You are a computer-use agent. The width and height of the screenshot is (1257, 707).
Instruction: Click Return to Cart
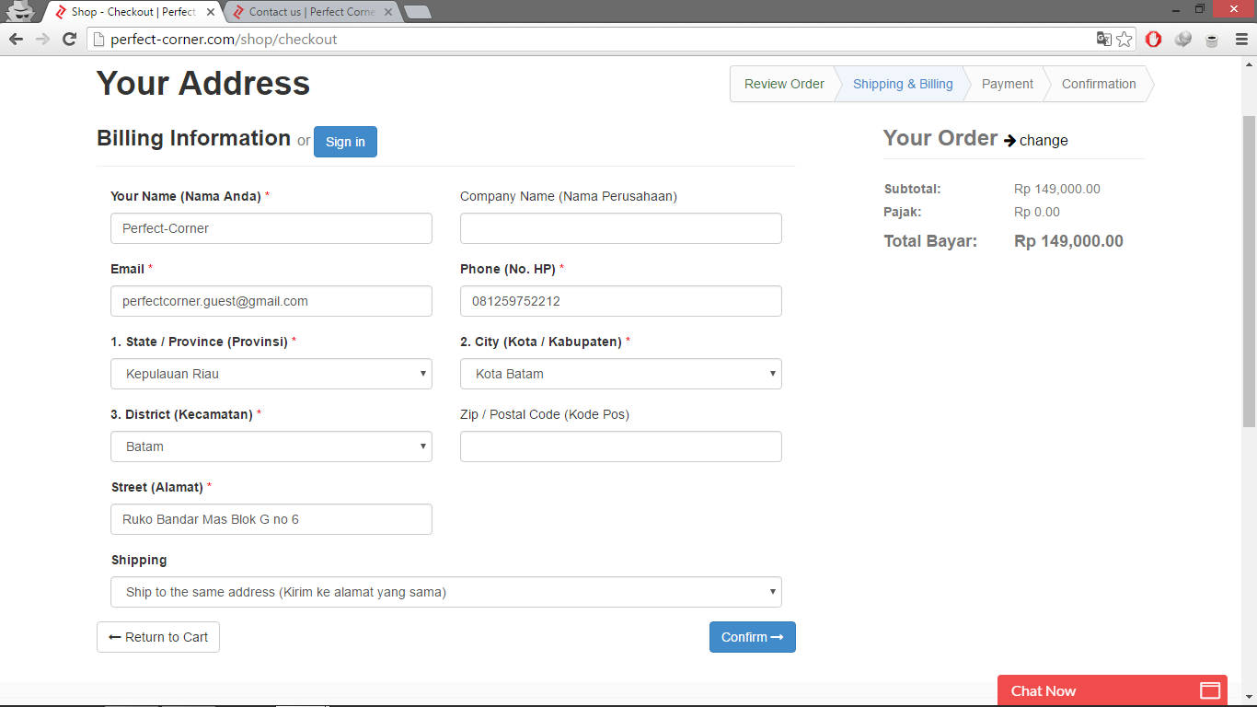(x=158, y=637)
